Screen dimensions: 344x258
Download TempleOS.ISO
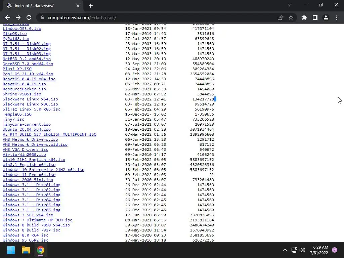pos(17,114)
